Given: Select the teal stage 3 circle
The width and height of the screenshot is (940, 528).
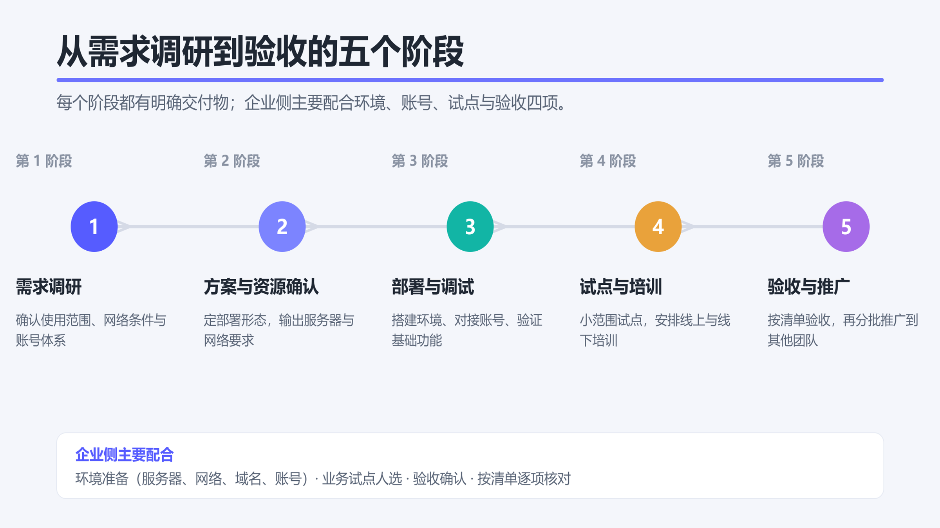Looking at the screenshot, I should pos(470,226).
